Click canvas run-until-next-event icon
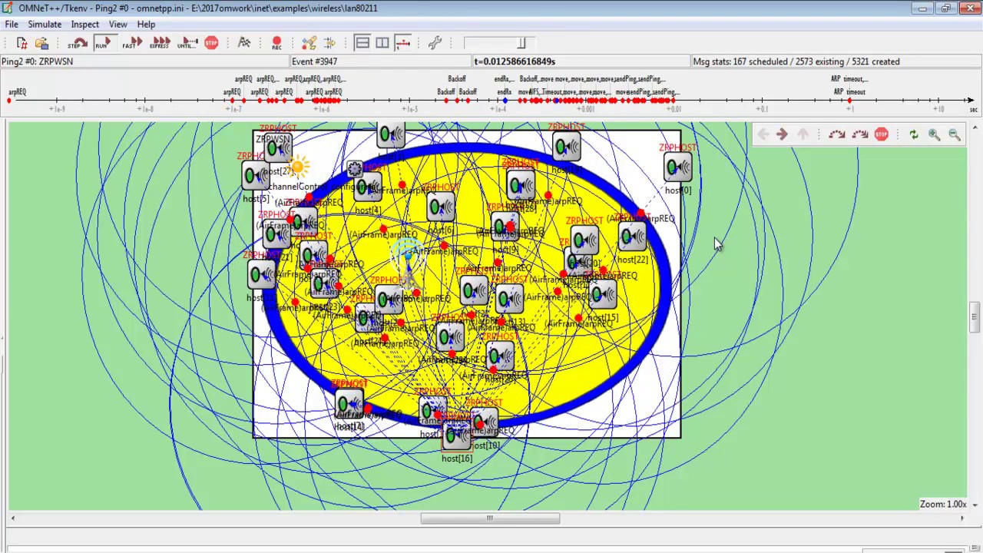The height and width of the screenshot is (553, 983). pyautogui.click(x=836, y=134)
